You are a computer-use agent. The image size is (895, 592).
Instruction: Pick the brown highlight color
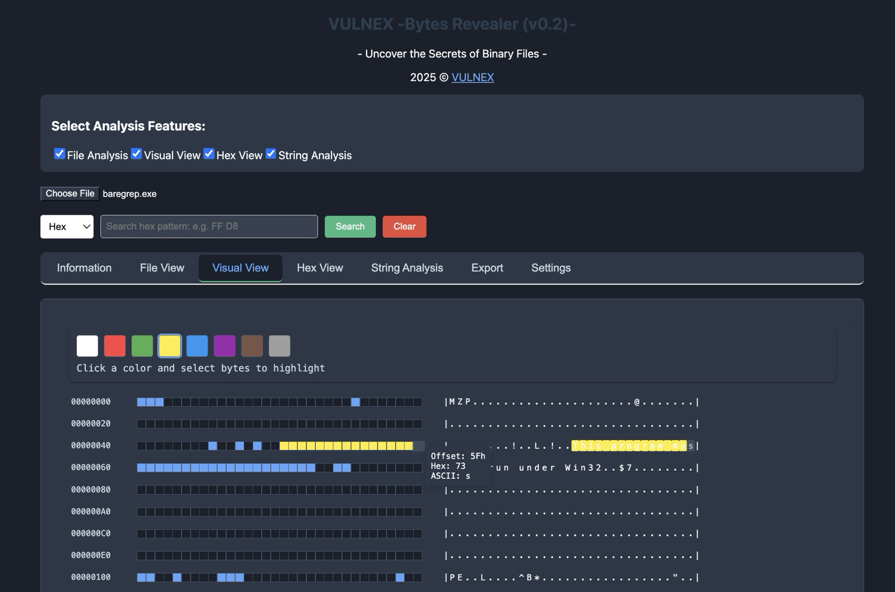[252, 346]
